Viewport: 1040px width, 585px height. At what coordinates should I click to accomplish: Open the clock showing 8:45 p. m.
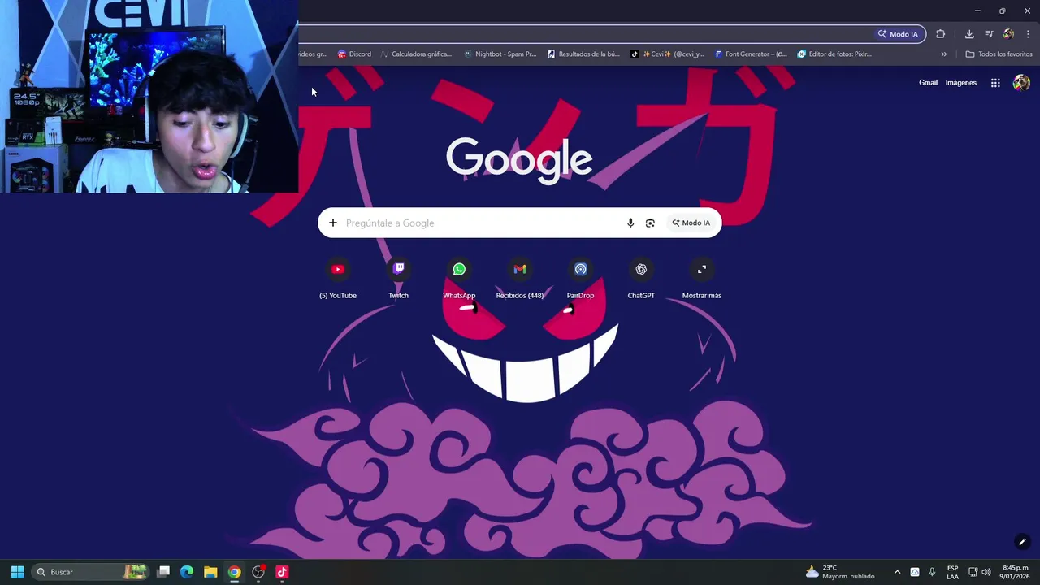(x=1016, y=572)
